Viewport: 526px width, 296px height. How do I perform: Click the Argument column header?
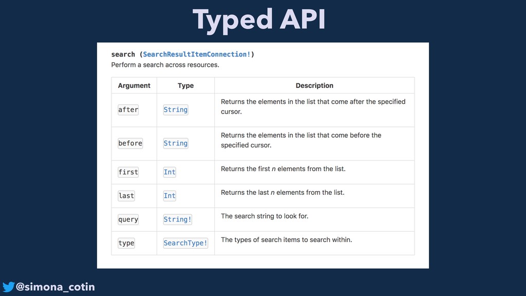pos(134,86)
